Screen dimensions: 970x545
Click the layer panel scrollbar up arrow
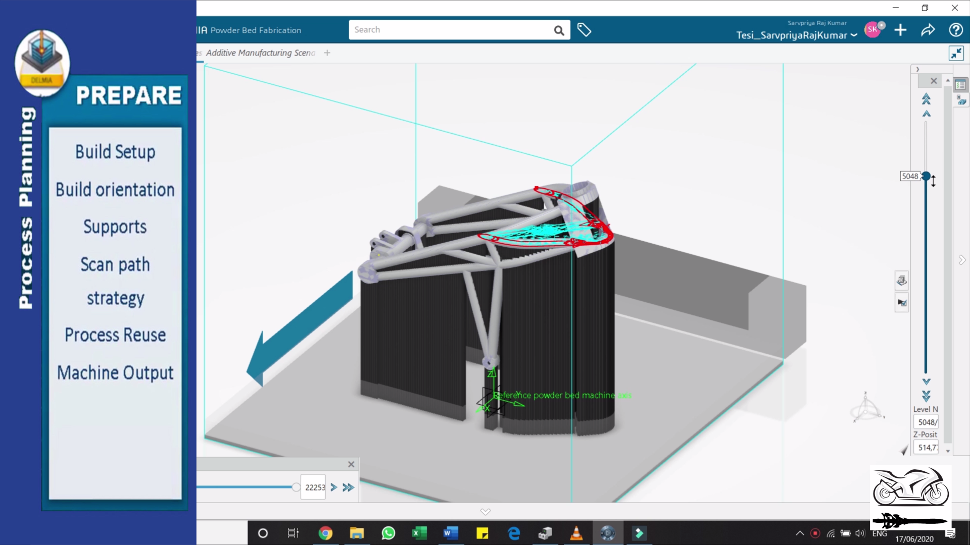(948, 81)
